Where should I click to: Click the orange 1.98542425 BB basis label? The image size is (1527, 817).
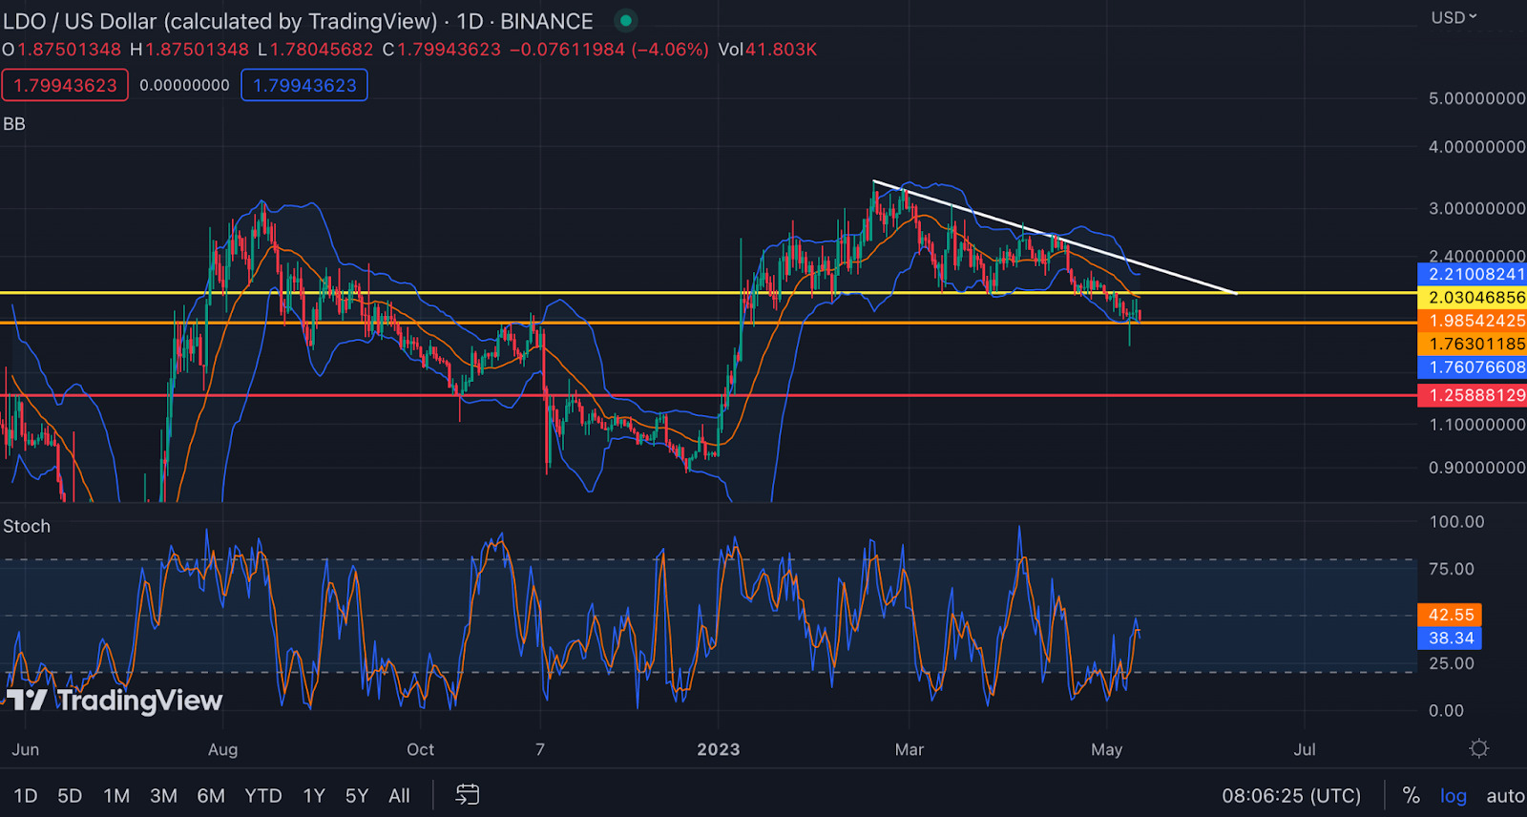pos(1473,321)
